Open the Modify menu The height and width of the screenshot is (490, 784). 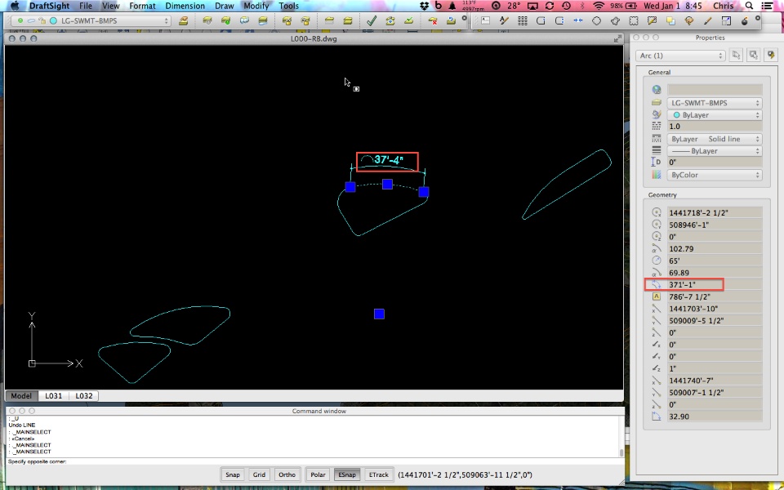[x=256, y=6]
